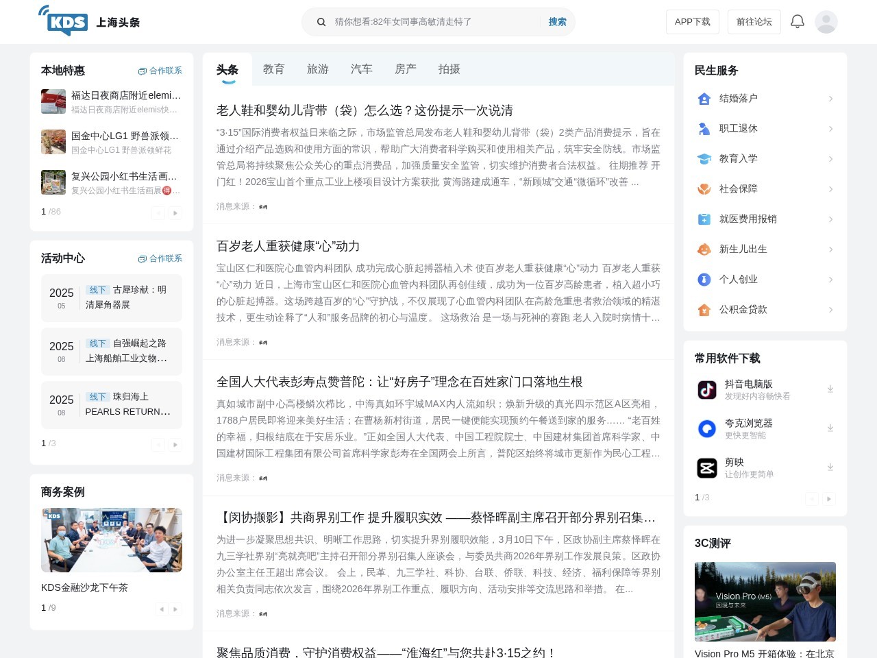Click the KDS logo in header
The width and height of the screenshot is (877, 658).
[64, 21]
